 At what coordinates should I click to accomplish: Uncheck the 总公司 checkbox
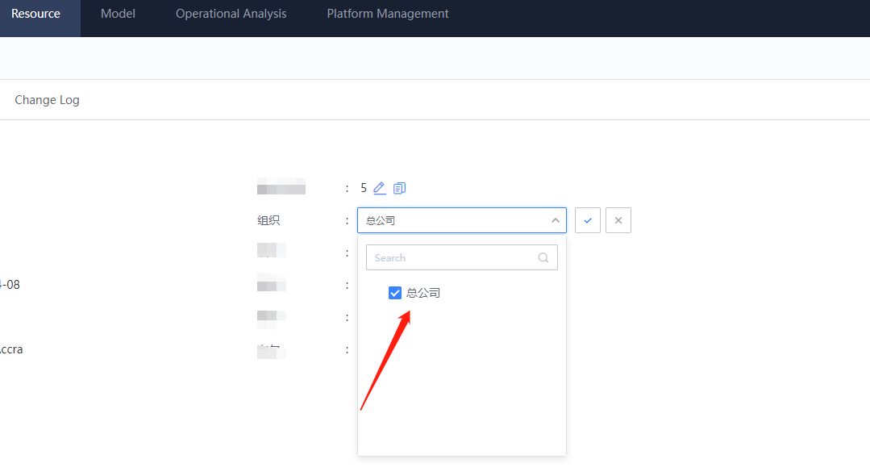(395, 293)
